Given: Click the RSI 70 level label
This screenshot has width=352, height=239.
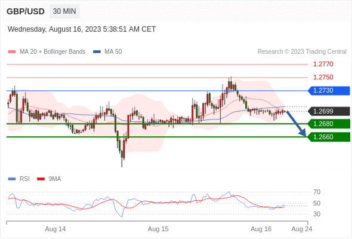Looking at the screenshot, I should (x=317, y=192).
